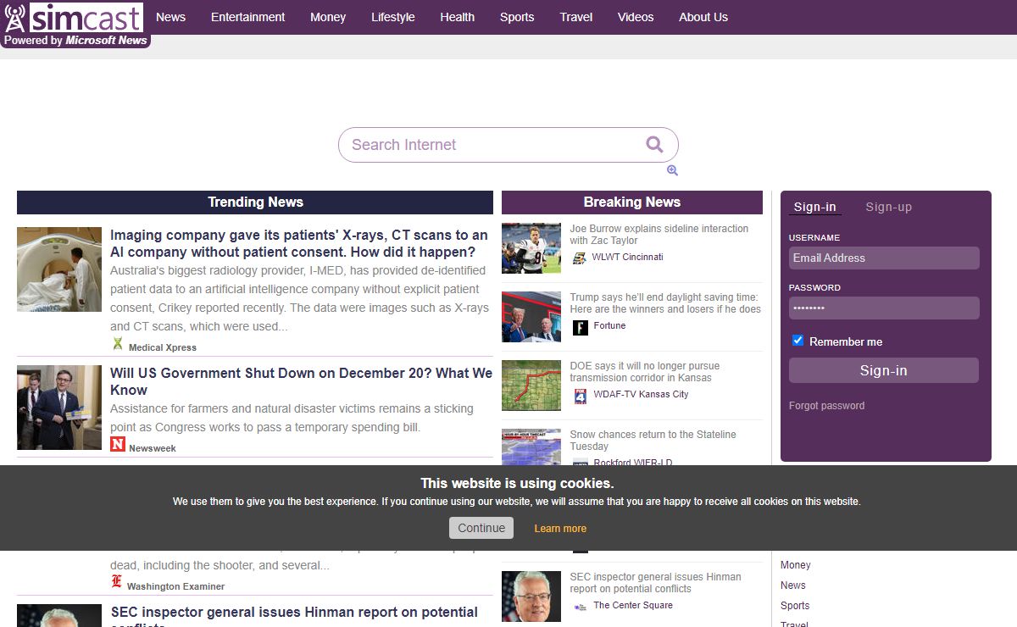This screenshot has height=627, width=1017.
Task: Click the search magnifier icon
Action: tap(654, 144)
